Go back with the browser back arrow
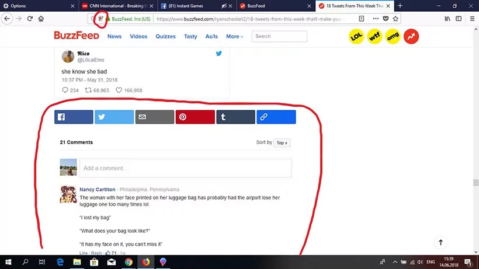This screenshot has height=269, width=479. tap(7, 19)
